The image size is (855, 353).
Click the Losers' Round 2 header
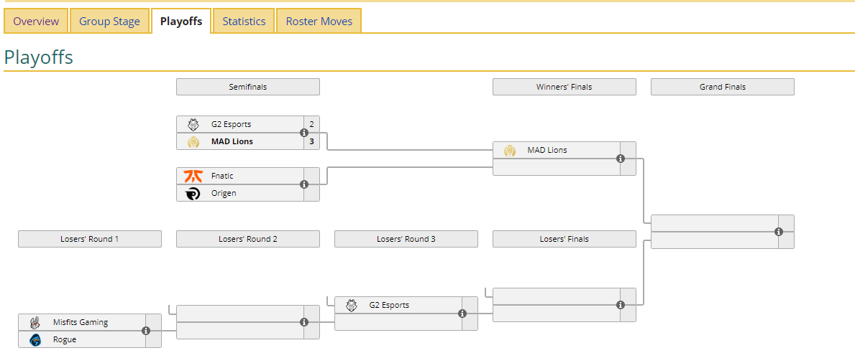click(248, 239)
